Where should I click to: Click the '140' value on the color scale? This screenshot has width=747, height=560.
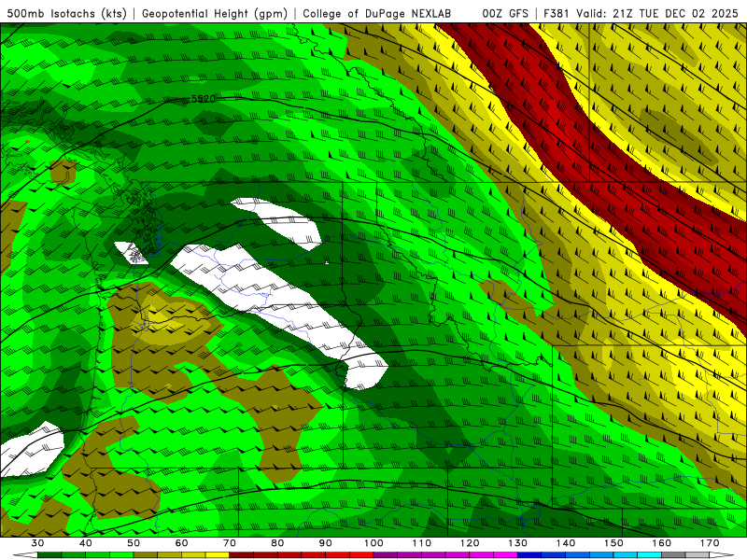tap(566, 543)
